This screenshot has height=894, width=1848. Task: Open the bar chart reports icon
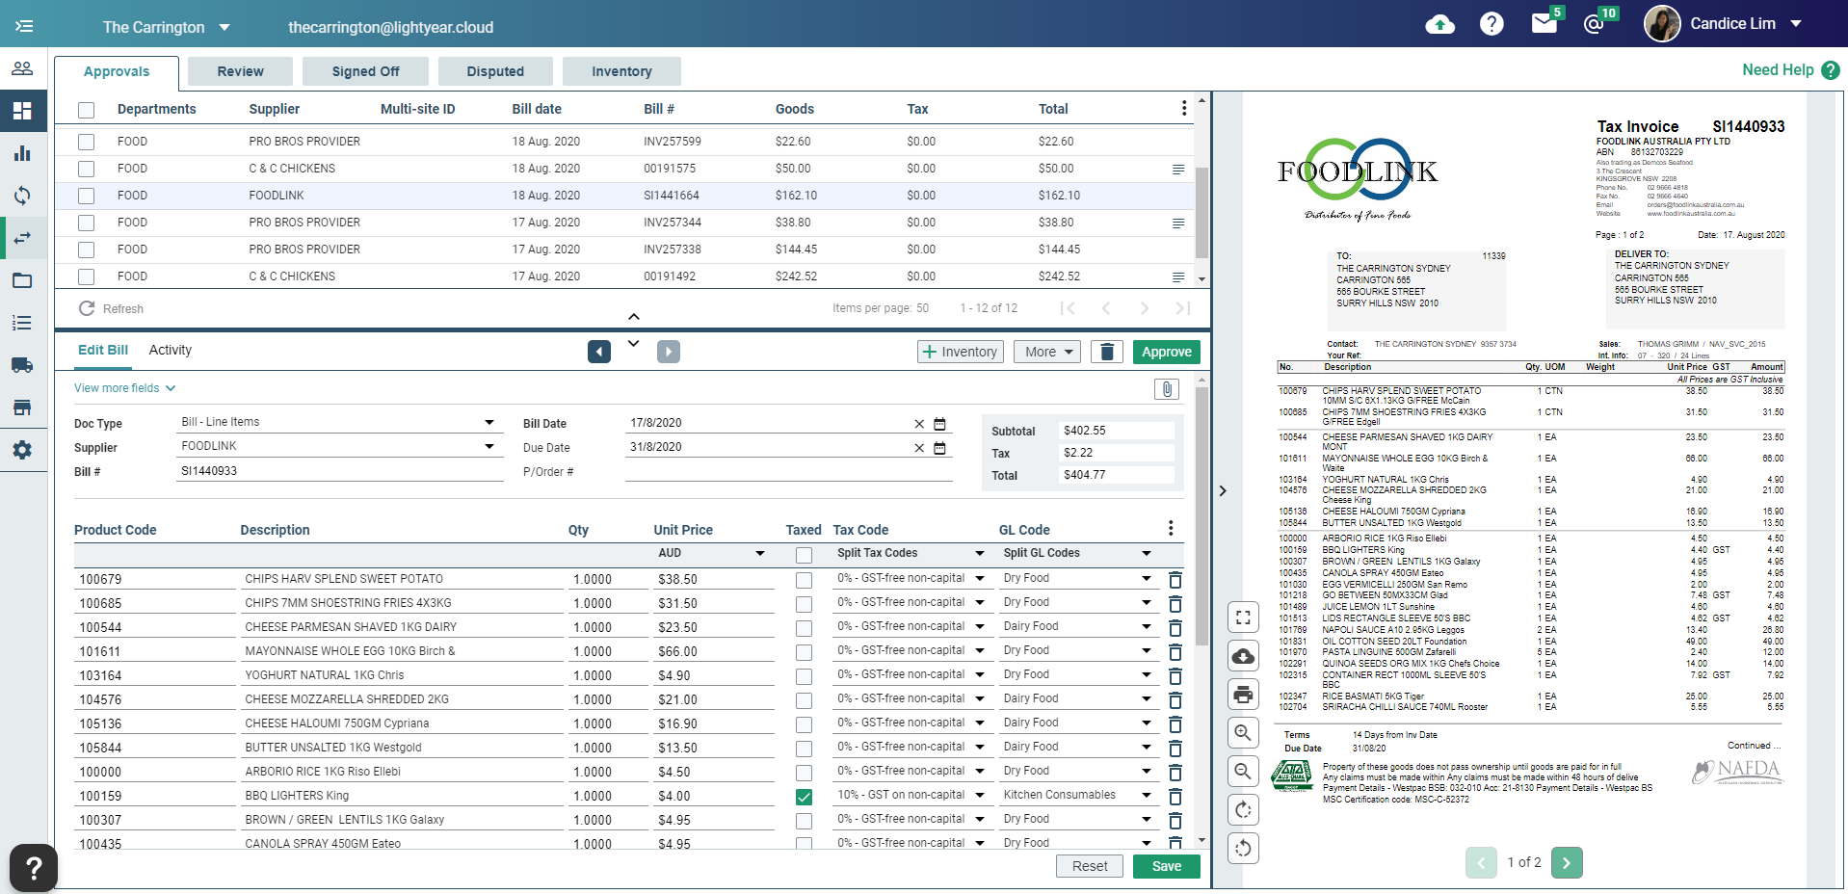[x=22, y=153]
